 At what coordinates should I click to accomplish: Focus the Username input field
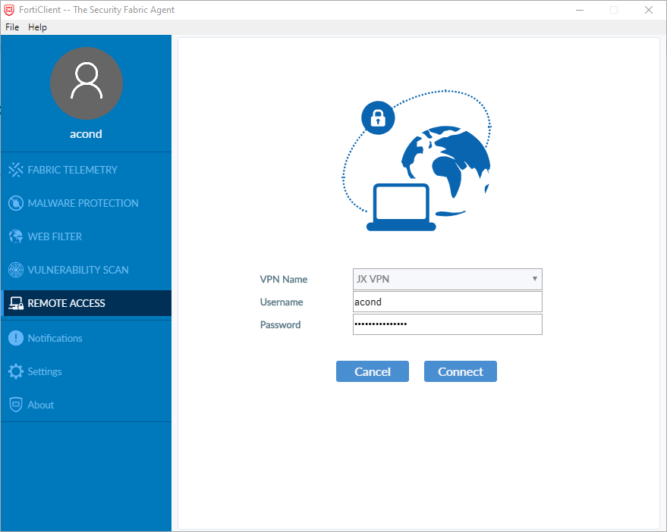tap(448, 302)
